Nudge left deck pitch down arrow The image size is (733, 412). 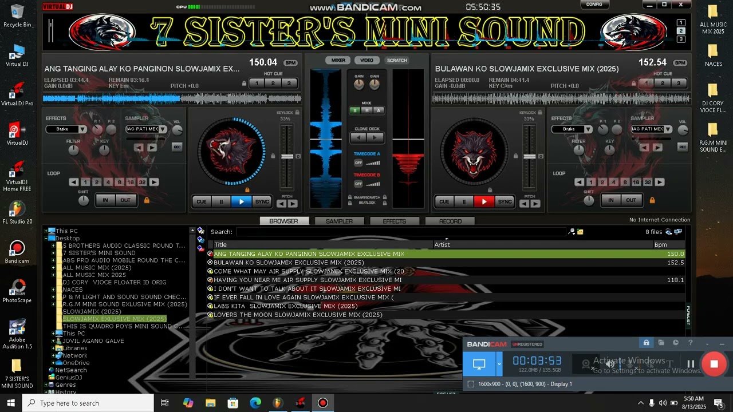pos(282,203)
